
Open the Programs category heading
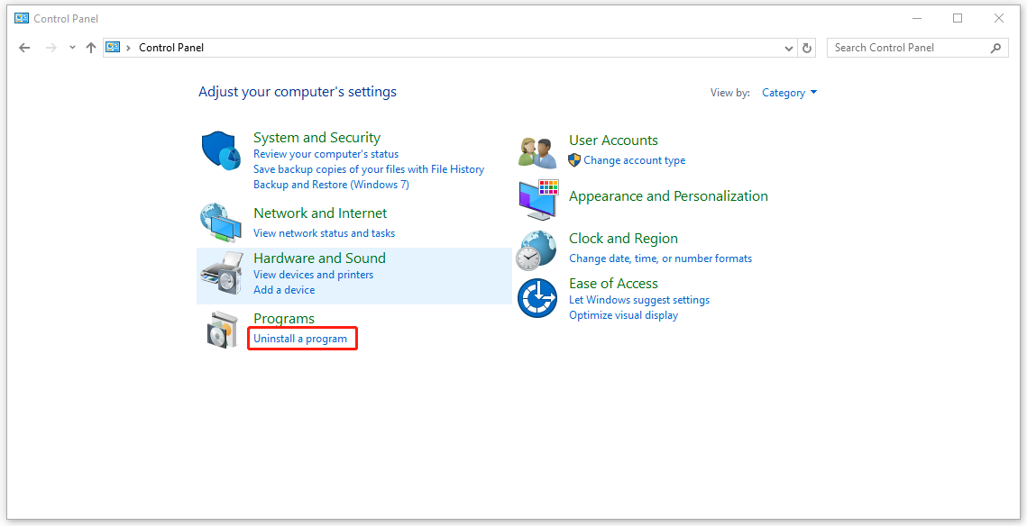(284, 319)
